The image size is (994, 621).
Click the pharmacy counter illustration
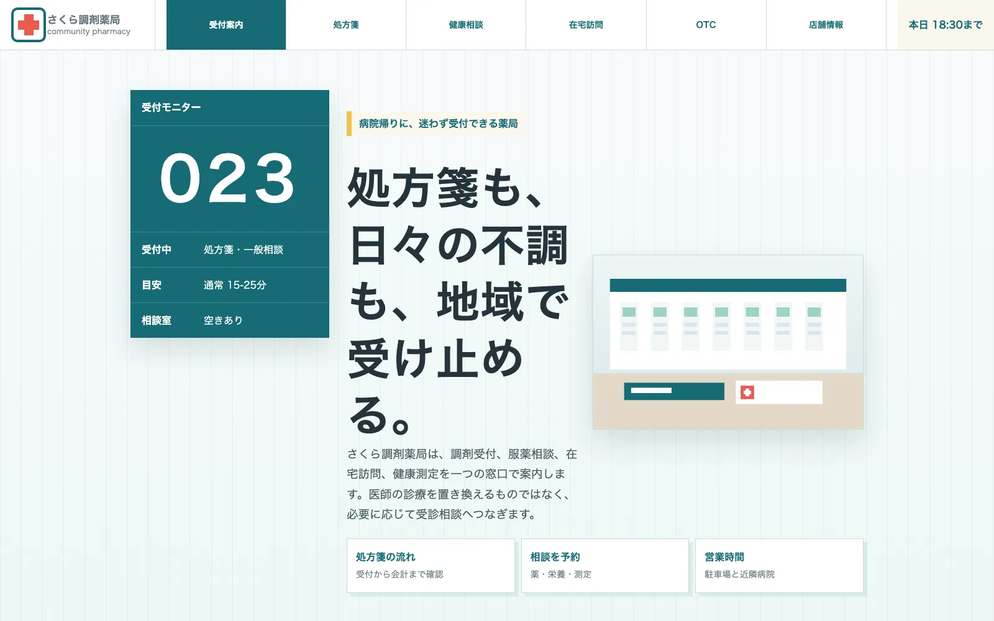point(728,342)
